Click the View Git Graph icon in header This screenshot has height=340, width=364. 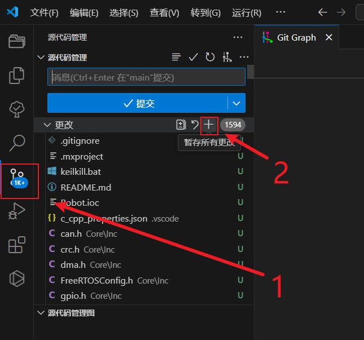[x=227, y=57]
